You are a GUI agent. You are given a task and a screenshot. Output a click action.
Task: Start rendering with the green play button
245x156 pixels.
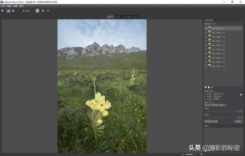24,11
